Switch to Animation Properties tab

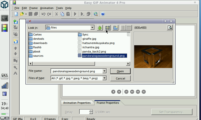[77, 103]
